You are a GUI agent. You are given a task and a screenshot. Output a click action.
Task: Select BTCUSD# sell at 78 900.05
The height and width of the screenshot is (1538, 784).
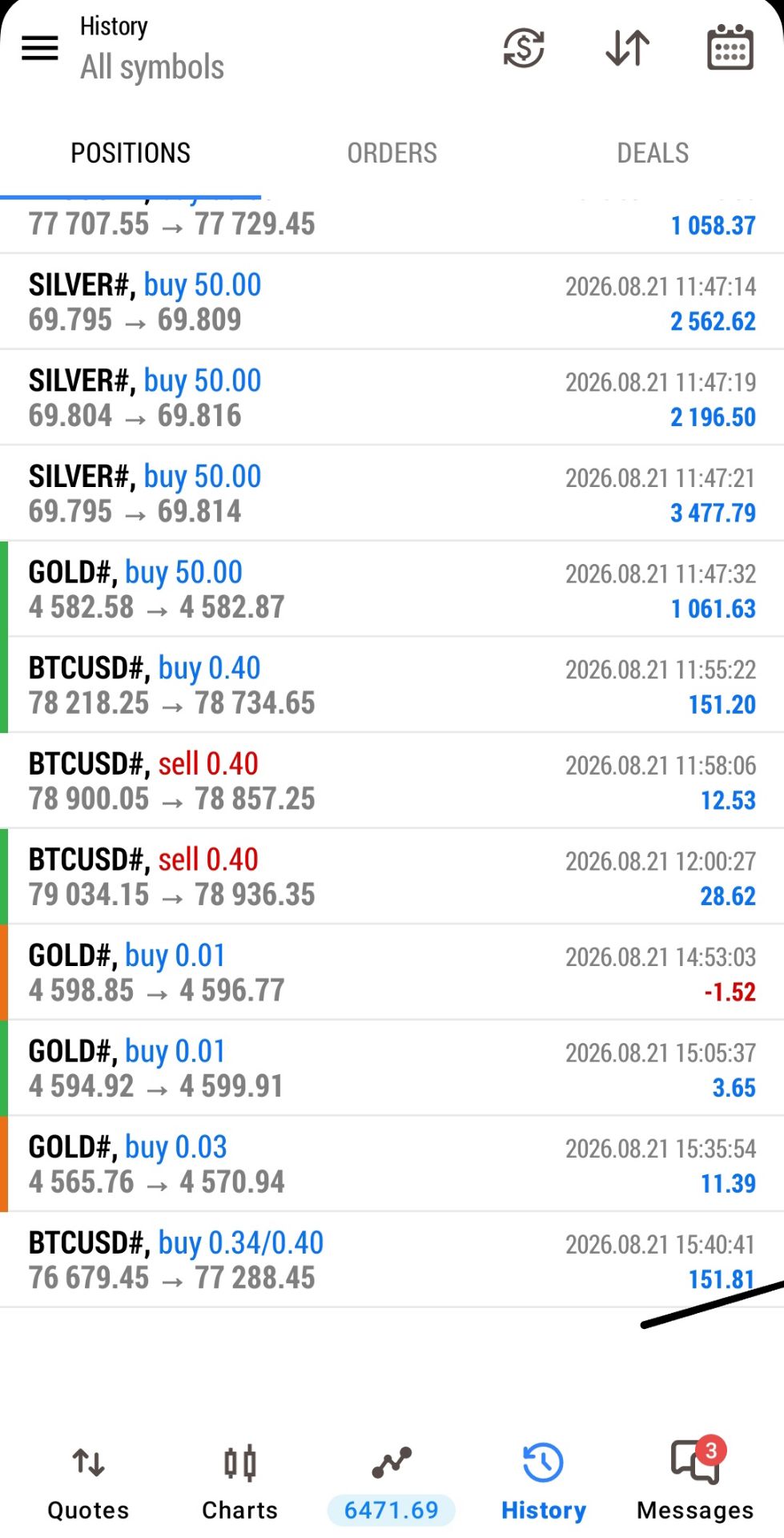(392, 781)
